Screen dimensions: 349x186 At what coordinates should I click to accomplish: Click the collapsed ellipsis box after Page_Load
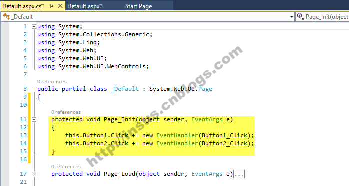tap(239, 174)
